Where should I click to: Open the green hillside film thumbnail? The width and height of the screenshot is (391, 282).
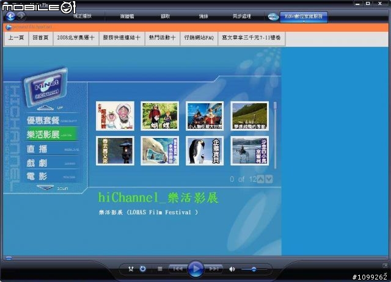coord(250,116)
